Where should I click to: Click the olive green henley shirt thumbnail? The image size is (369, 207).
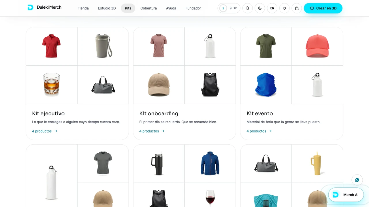coord(266,46)
